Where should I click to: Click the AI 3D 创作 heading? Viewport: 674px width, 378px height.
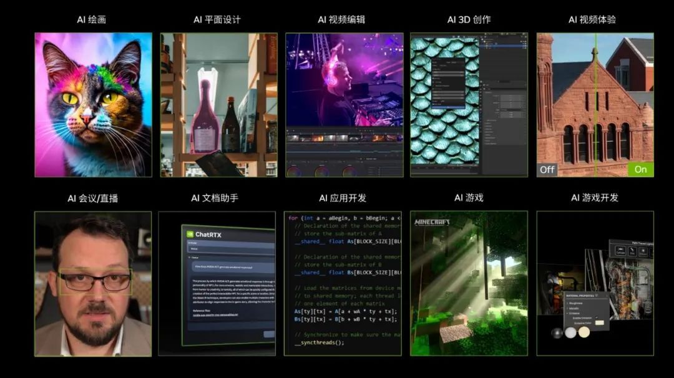pyautogui.click(x=469, y=19)
